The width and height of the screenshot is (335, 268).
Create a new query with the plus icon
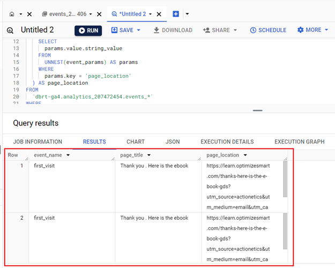176,14
